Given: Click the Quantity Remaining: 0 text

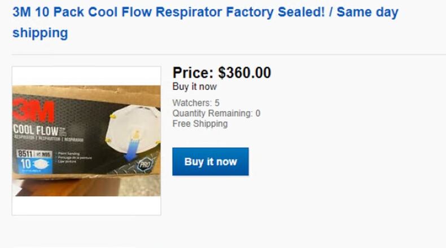Looking at the screenshot, I should point(216,113).
